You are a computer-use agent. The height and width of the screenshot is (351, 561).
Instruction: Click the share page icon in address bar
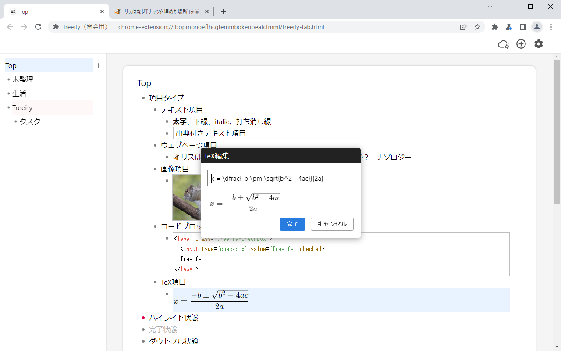(x=463, y=27)
